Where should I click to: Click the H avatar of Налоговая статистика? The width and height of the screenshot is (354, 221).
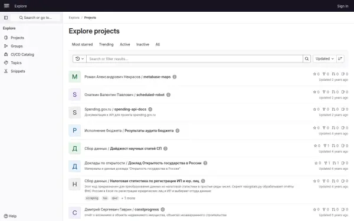pyautogui.click(x=75, y=184)
